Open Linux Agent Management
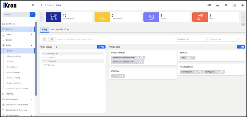The width and height of the screenshot is (247, 117). tap(17, 105)
